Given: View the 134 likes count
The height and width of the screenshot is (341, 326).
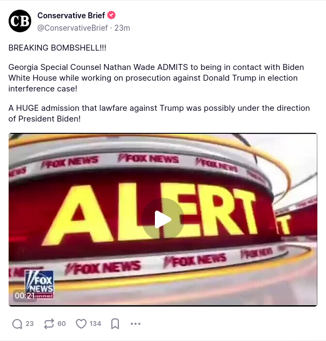Looking at the screenshot, I should click(95, 324).
